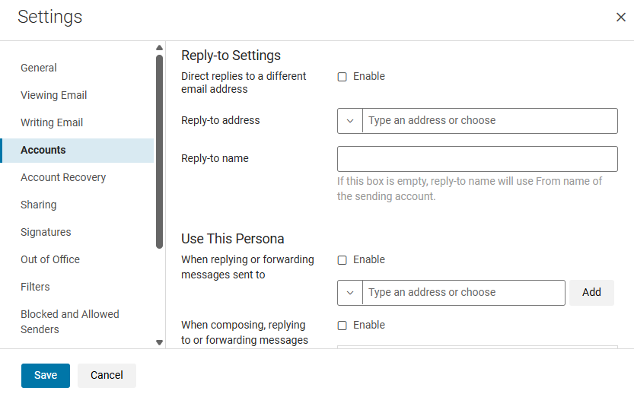Enable persona when replying or forwarding

click(x=342, y=260)
